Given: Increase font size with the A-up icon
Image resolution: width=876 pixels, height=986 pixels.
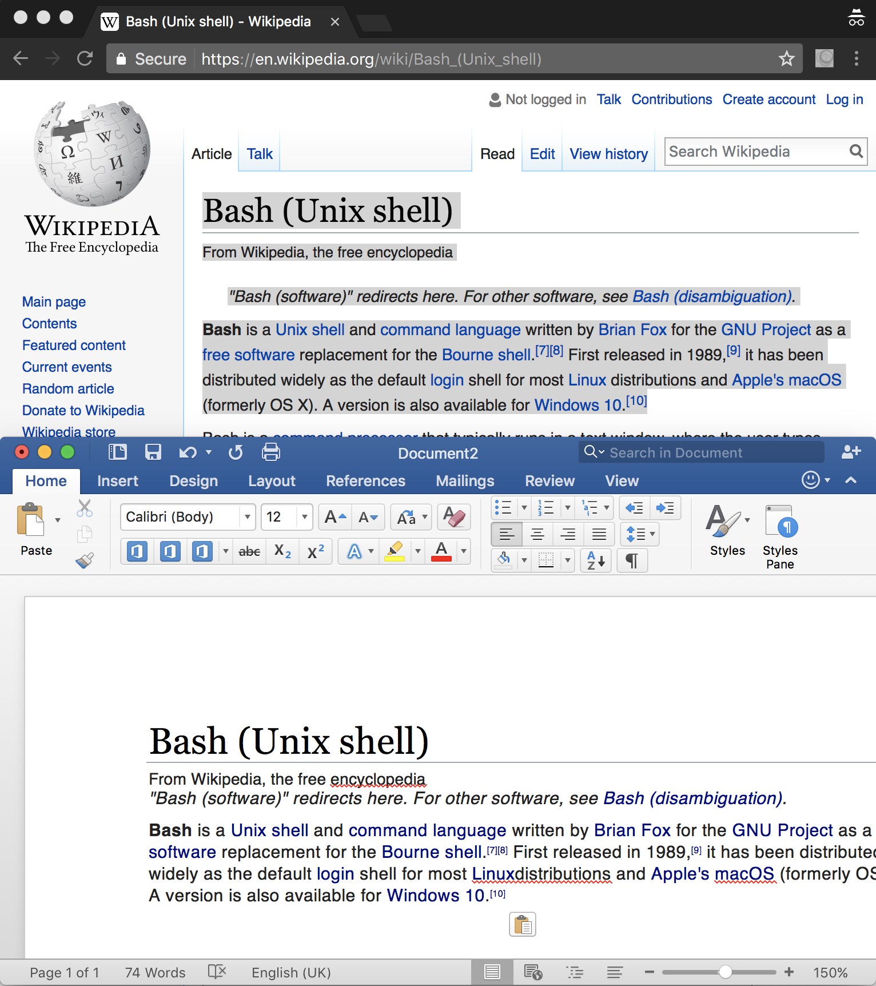Looking at the screenshot, I should (335, 517).
